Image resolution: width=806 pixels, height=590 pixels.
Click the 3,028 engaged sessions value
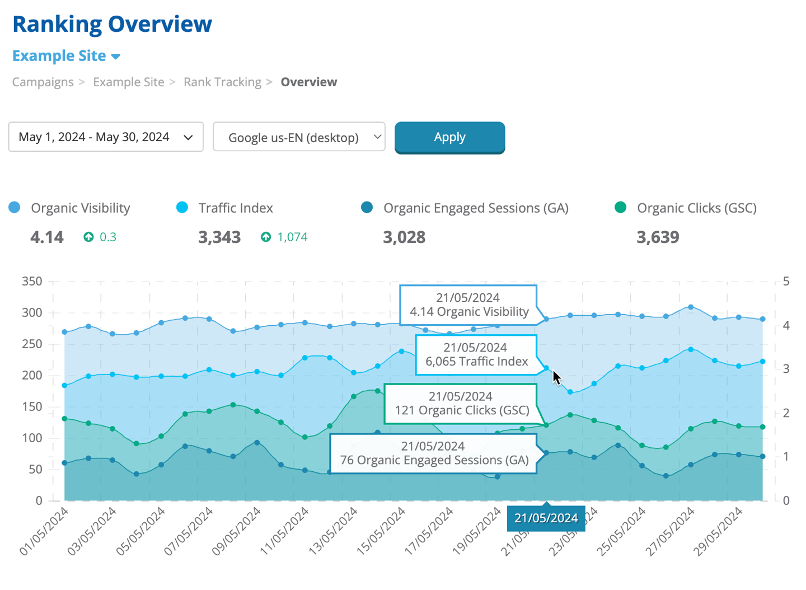pyautogui.click(x=404, y=237)
